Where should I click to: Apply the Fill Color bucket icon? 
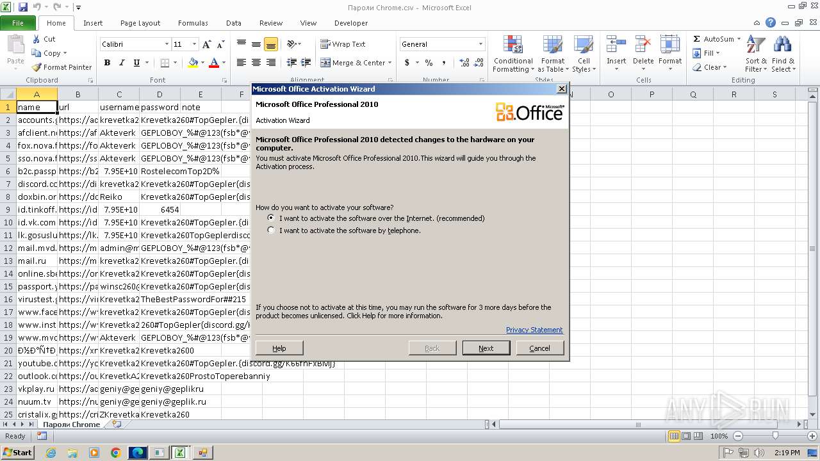point(193,63)
